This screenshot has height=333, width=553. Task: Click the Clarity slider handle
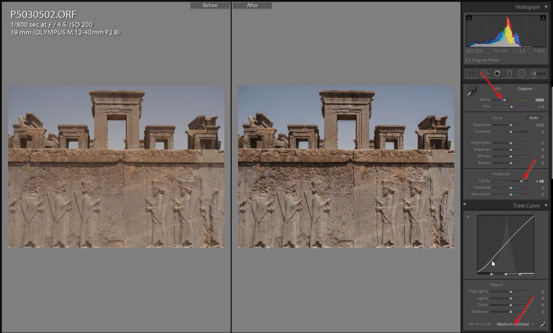point(522,181)
